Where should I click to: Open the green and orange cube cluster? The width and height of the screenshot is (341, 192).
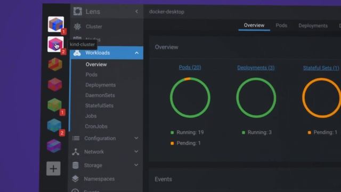54,105
